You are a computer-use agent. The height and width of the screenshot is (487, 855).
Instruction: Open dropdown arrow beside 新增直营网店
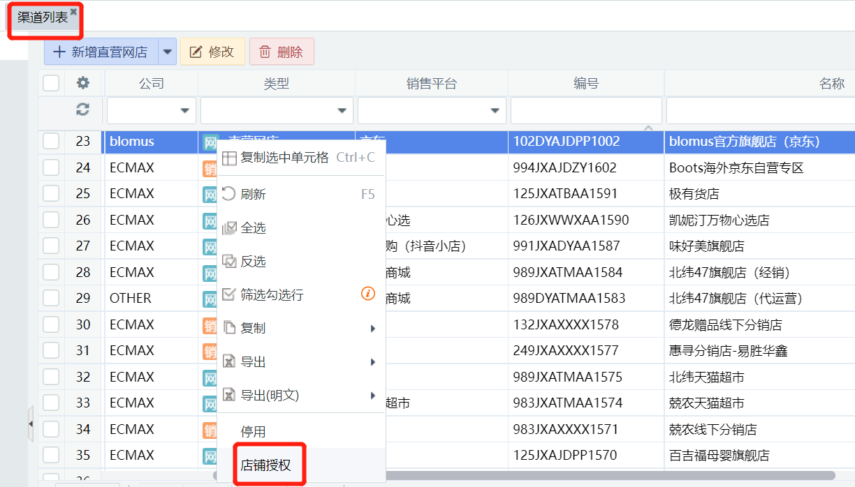[x=167, y=52]
